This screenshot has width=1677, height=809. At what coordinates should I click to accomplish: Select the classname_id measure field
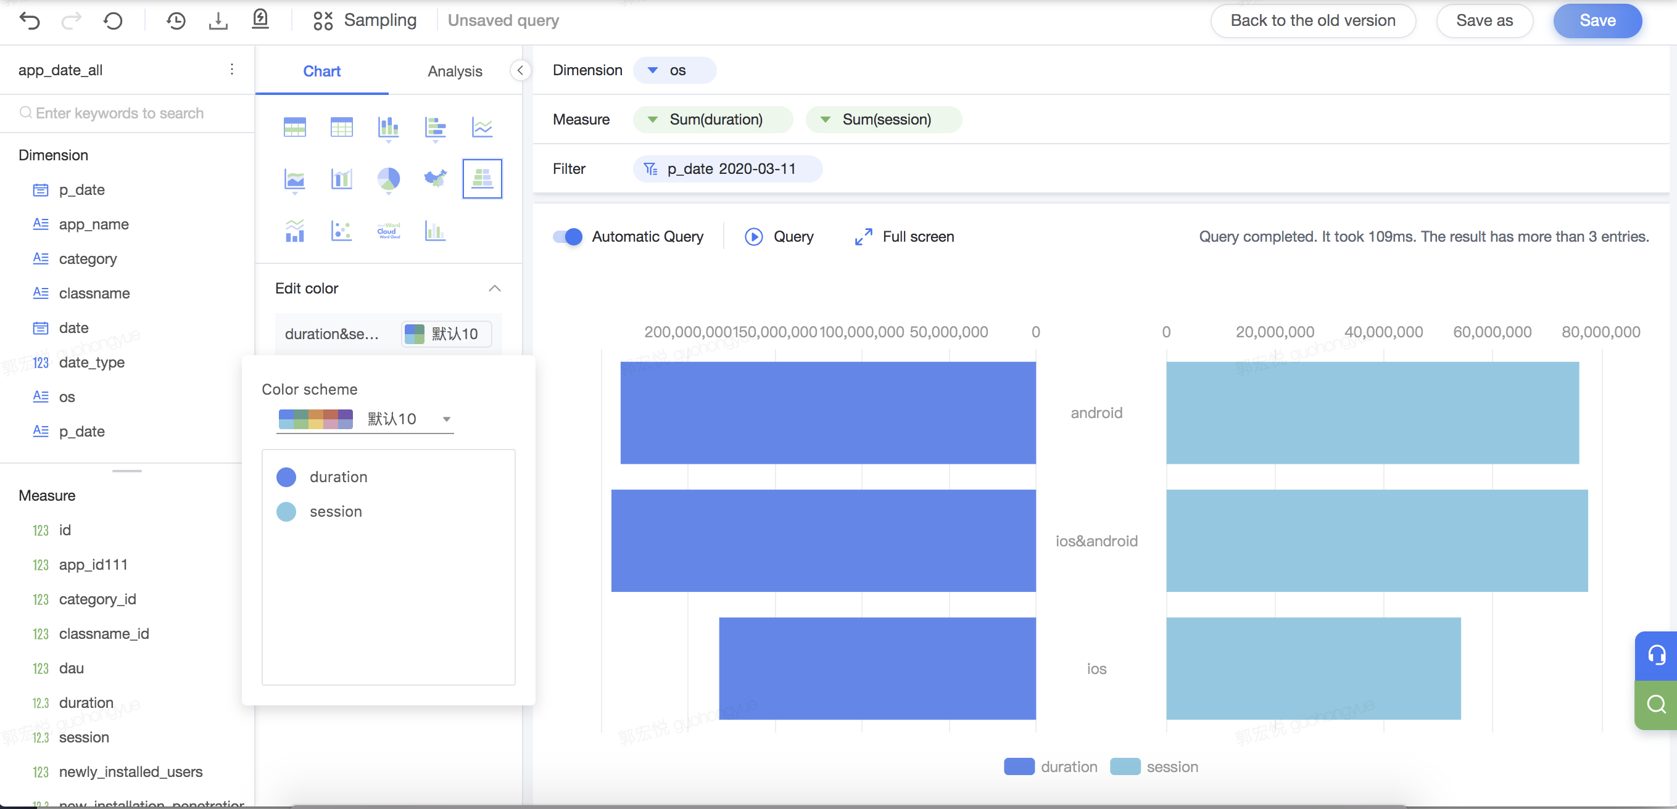(x=104, y=634)
